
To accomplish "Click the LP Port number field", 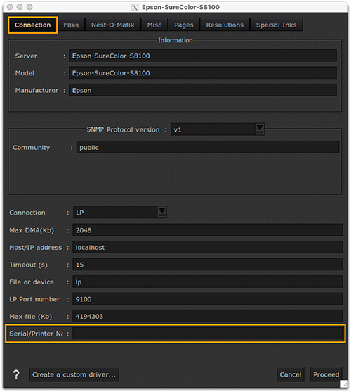I will pos(207,299).
